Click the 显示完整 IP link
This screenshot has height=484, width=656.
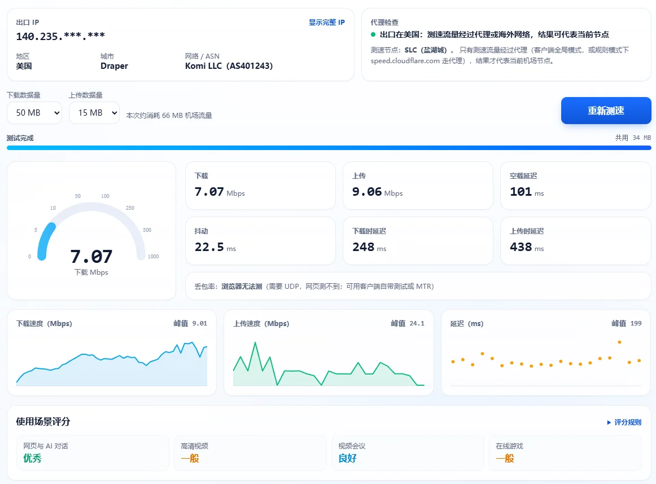(327, 22)
